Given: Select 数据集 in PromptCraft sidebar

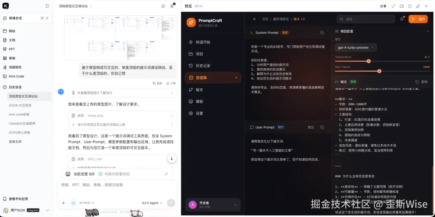Looking at the screenshot, I should [213, 78].
